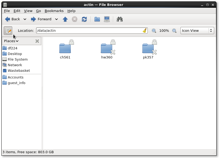Viewport: 219px width, 158px height.
Task: Open the Icon View mode dropdown
Action: click(197, 30)
